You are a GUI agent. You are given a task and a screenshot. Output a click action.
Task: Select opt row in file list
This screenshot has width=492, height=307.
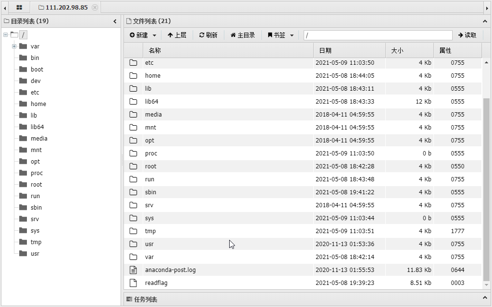coord(303,141)
